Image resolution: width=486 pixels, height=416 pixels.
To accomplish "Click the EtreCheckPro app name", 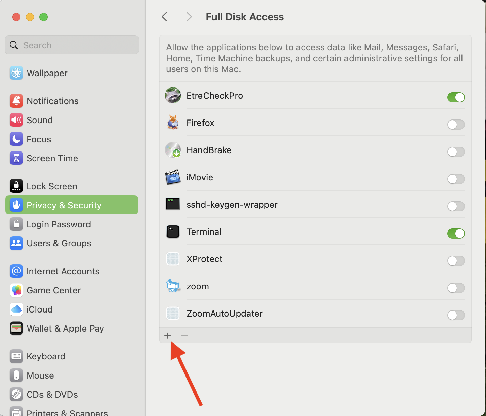I will [x=215, y=96].
